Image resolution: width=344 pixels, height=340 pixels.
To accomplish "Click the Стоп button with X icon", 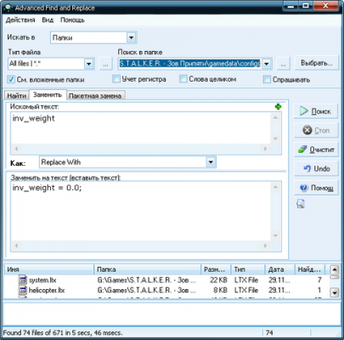I will pyautogui.click(x=316, y=130).
